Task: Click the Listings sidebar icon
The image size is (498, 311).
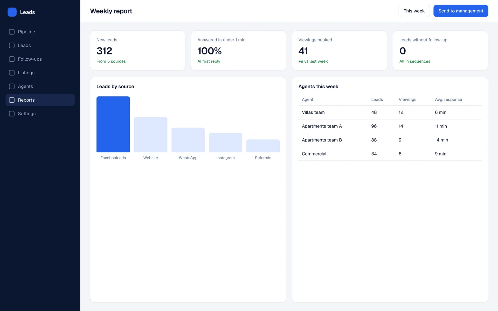Action: pos(12,73)
